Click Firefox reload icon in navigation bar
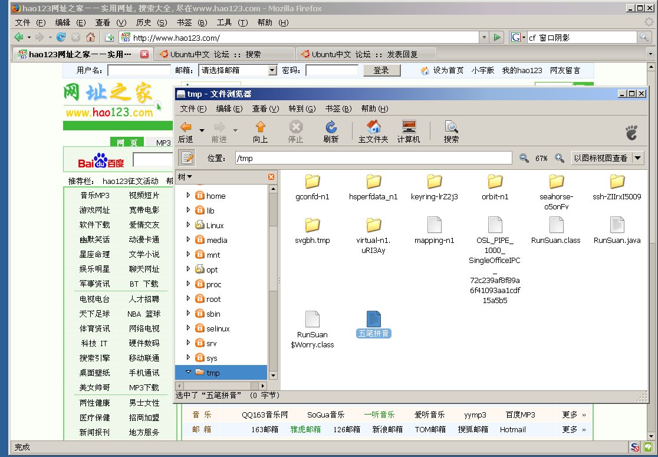658x457 pixels. 61,37
